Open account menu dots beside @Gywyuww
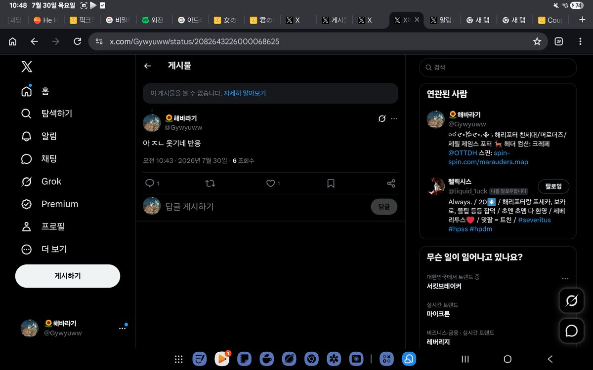The width and height of the screenshot is (593, 370). click(x=123, y=328)
